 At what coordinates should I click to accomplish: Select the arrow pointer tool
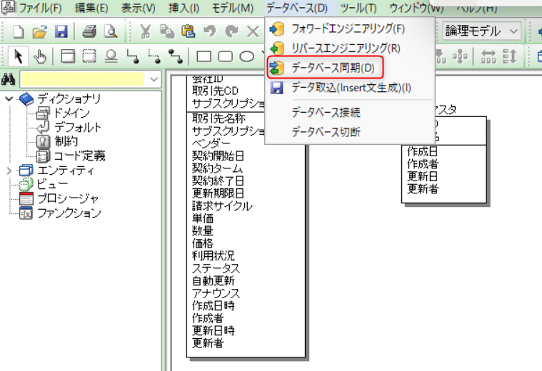pyautogui.click(x=19, y=56)
